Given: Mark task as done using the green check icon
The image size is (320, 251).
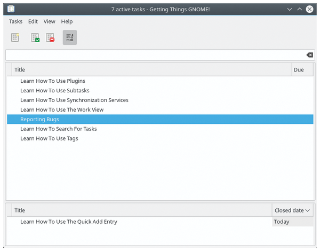Looking at the screenshot, I should (x=35, y=37).
